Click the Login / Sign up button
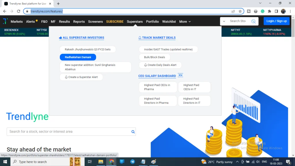Screen dimensions: 295x166 click(276, 21)
